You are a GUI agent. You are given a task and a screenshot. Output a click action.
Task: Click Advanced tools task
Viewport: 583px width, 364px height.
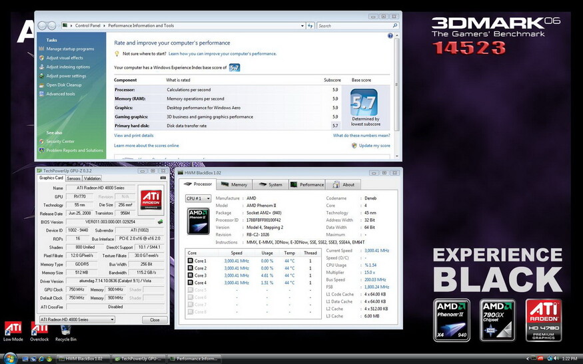tap(61, 94)
